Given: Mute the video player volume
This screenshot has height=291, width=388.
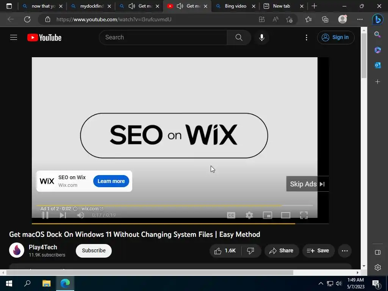Looking at the screenshot, I should [x=80, y=215].
